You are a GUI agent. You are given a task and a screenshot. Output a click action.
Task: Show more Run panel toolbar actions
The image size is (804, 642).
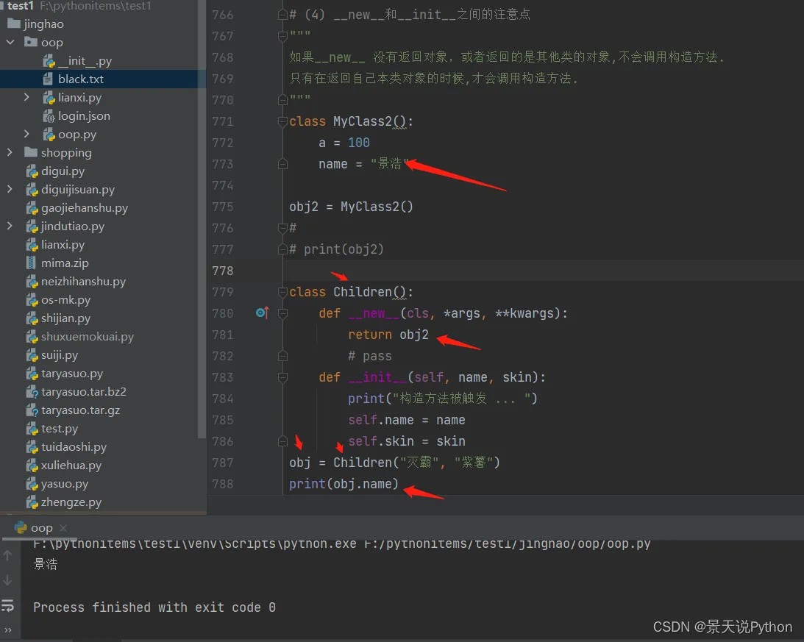(8, 629)
